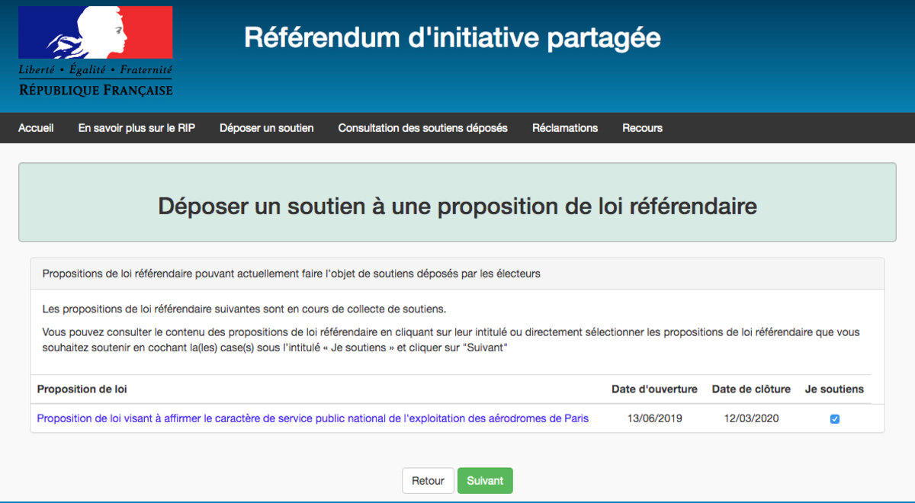Click the closing date 12/03/2020
This screenshot has width=915, height=503.
click(751, 418)
